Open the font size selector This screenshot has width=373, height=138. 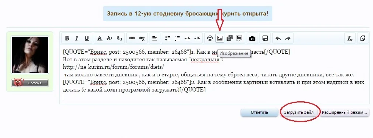(109, 38)
